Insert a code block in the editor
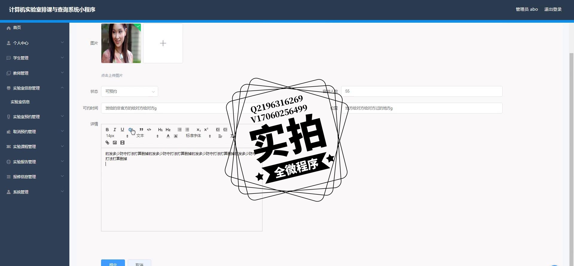The image size is (574, 266). click(149, 130)
